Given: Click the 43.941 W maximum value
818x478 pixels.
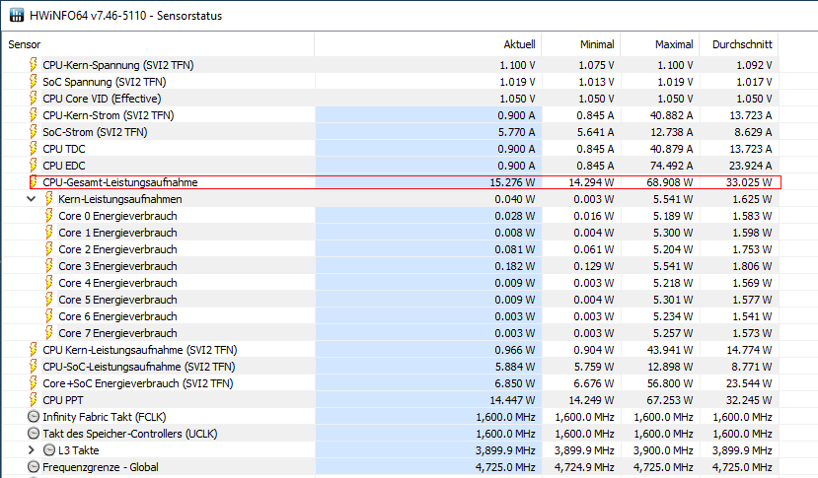Looking at the screenshot, I should click(670, 350).
